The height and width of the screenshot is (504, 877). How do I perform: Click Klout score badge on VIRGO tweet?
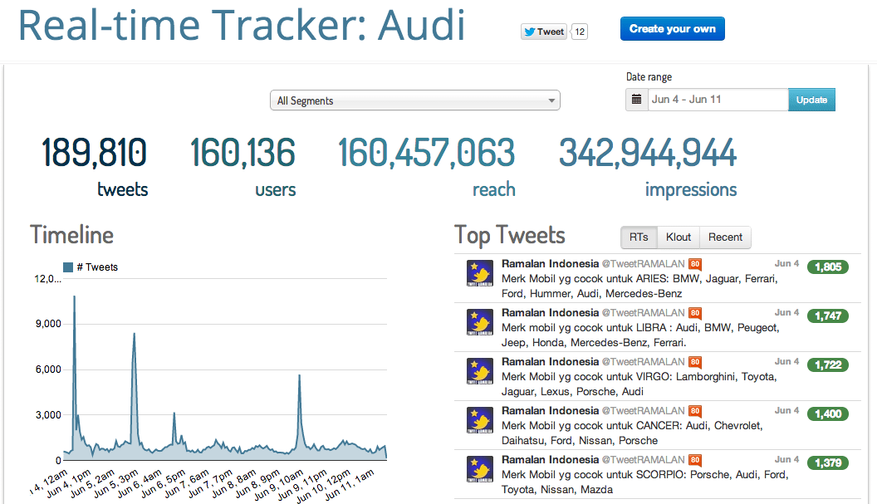[x=695, y=362]
